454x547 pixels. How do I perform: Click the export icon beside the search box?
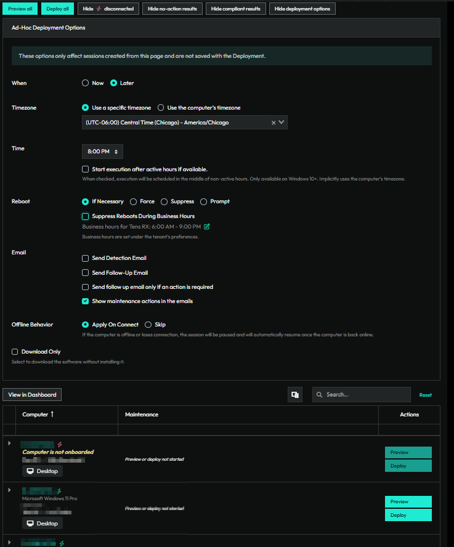tap(295, 395)
